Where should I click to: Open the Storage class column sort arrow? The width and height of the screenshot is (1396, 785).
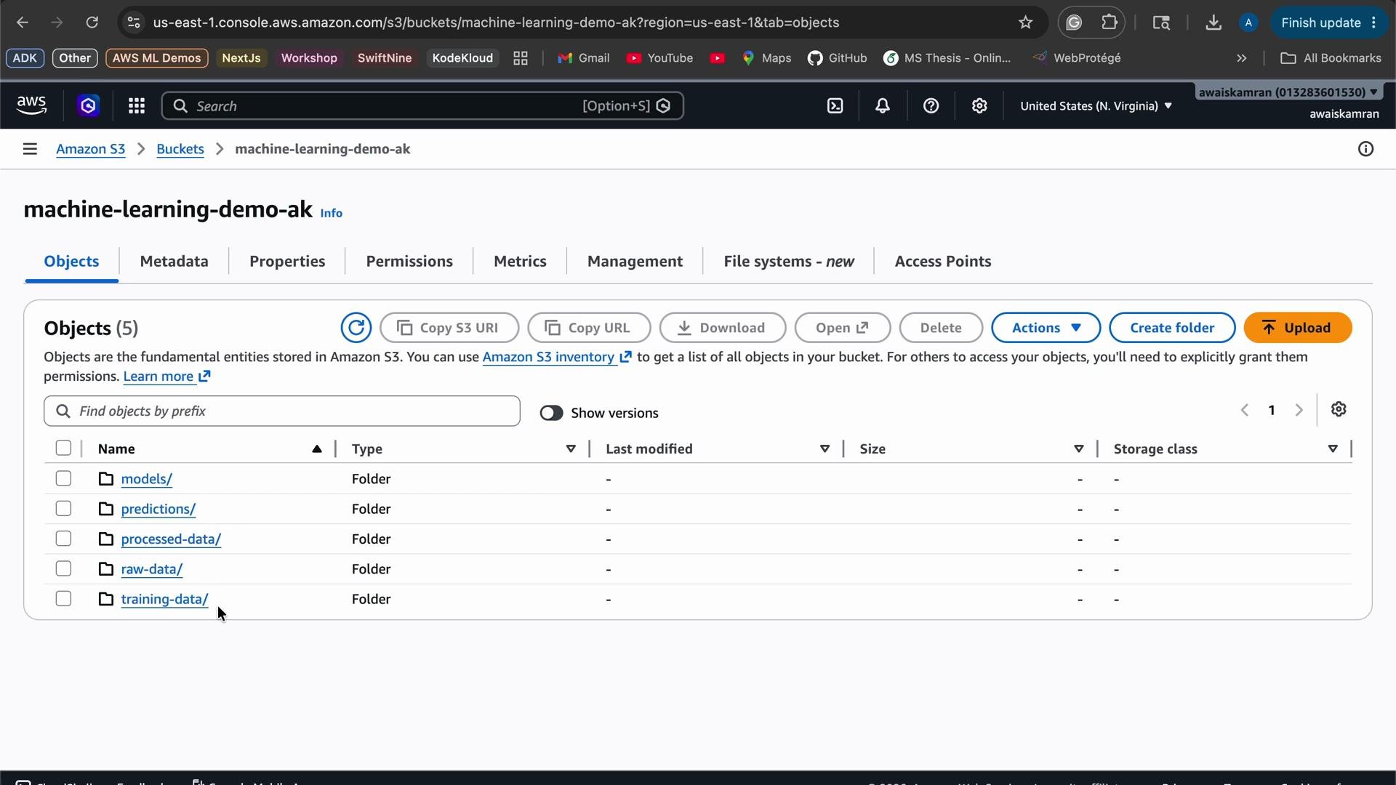(1332, 448)
